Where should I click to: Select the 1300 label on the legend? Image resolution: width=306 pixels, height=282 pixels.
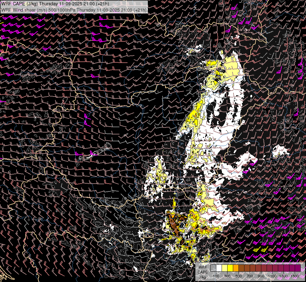point(283,276)
